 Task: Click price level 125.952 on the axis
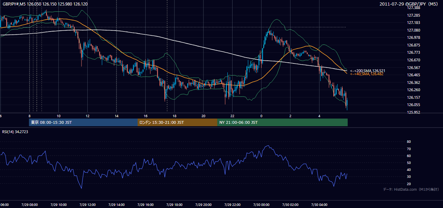pyautogui.click(x=413, y=112)
